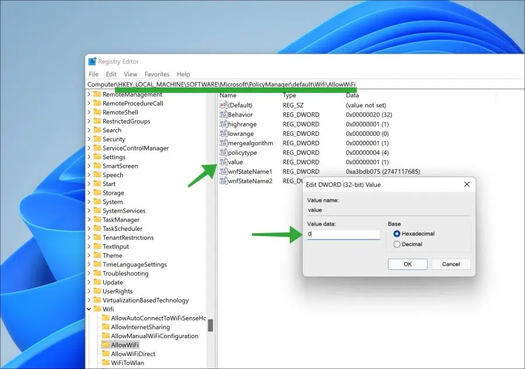Click the Start folder icon

(97, 184)
